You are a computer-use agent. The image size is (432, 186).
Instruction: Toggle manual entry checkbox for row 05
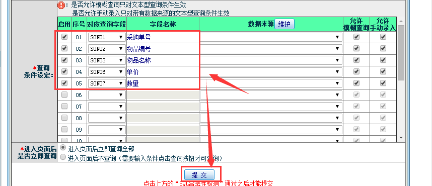[383, 83]
